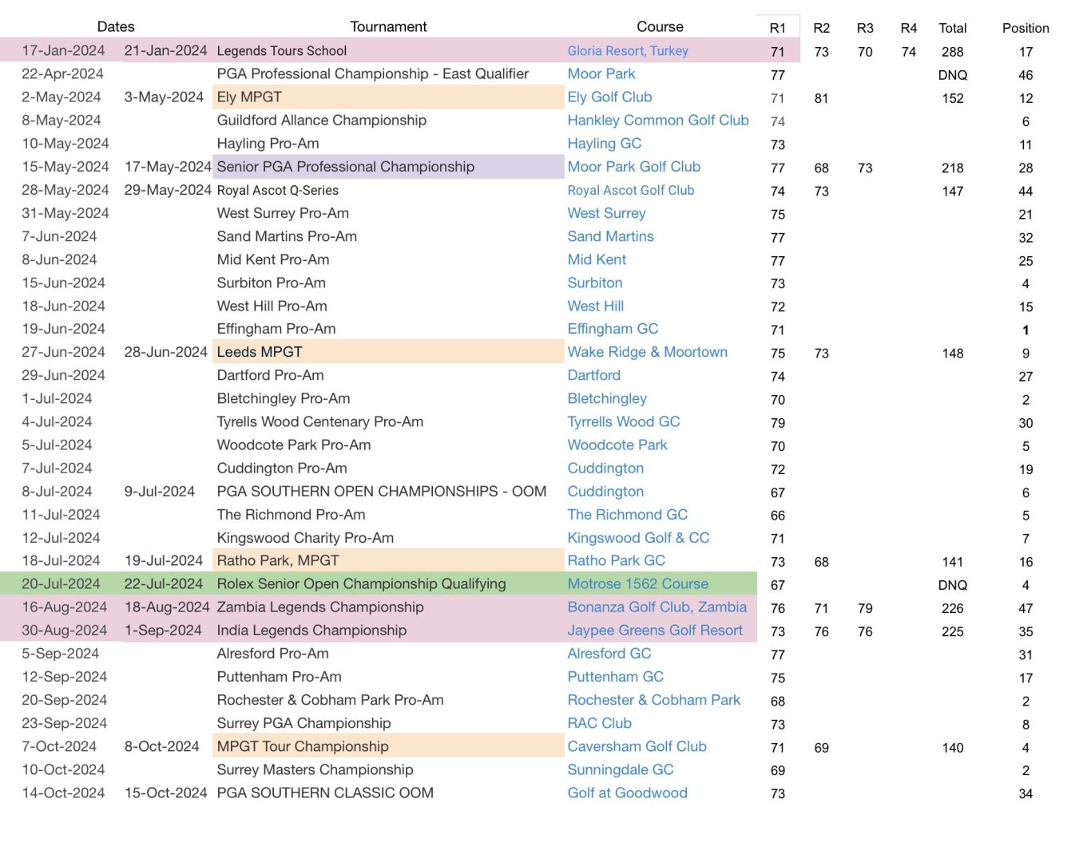
Task: Open the Gloria Resort, Turkey course link
Action: pyautogui.click(x=628, y=51)
